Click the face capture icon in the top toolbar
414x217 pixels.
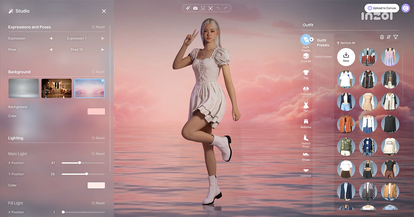(203, 8)
